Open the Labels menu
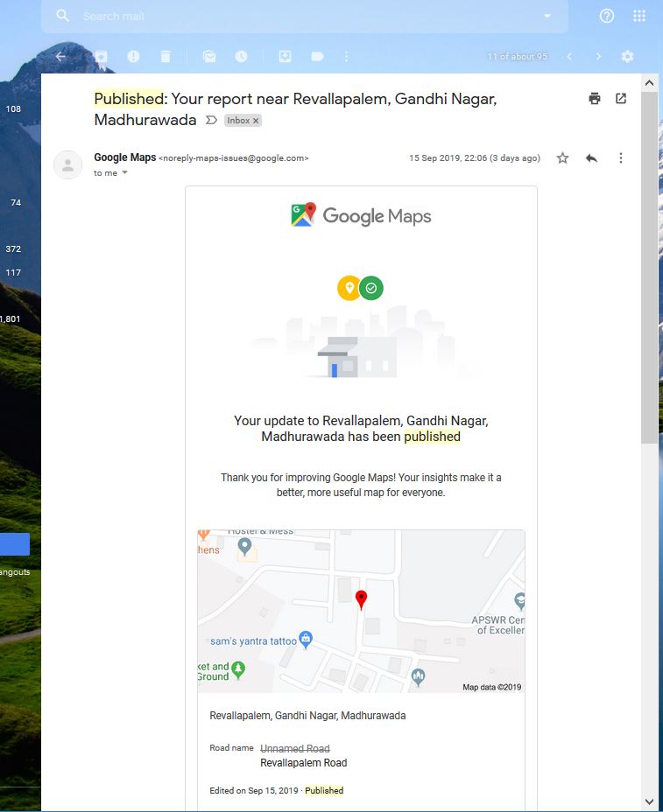The image size is (663, 812). coord(317,57)
